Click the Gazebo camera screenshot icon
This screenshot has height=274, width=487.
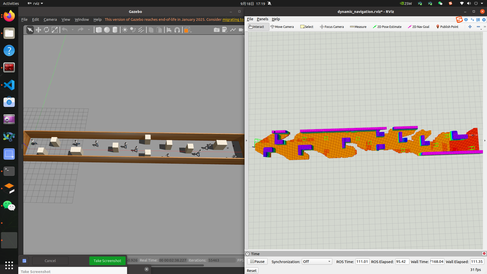coord(217,30)
